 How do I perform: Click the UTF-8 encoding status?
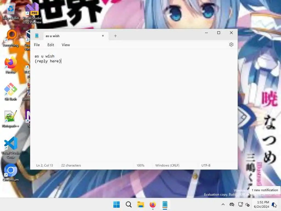point(206,165)
